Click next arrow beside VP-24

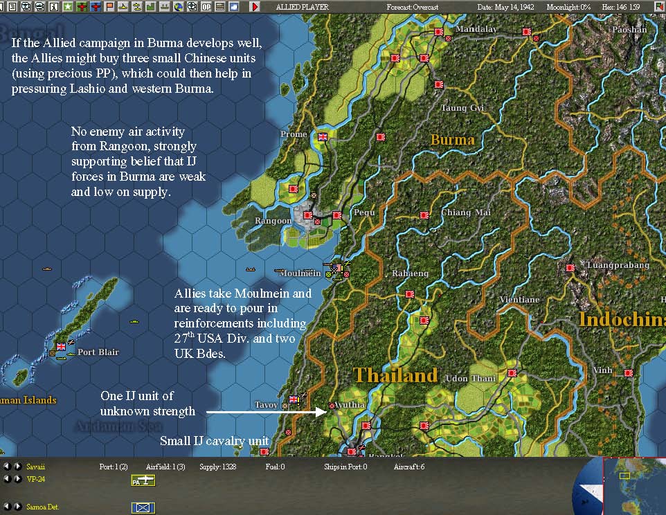(17, 478)
